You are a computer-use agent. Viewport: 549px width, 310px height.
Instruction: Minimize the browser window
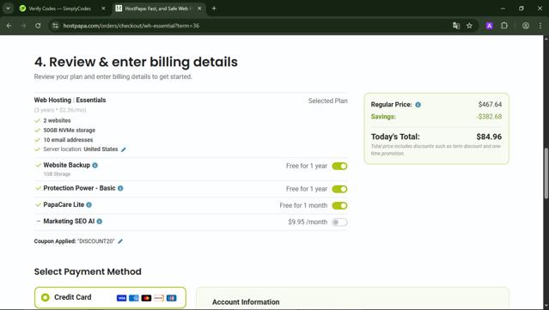503,9
